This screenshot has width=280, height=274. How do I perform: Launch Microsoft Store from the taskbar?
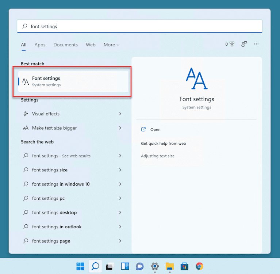(x=184, y=266)
